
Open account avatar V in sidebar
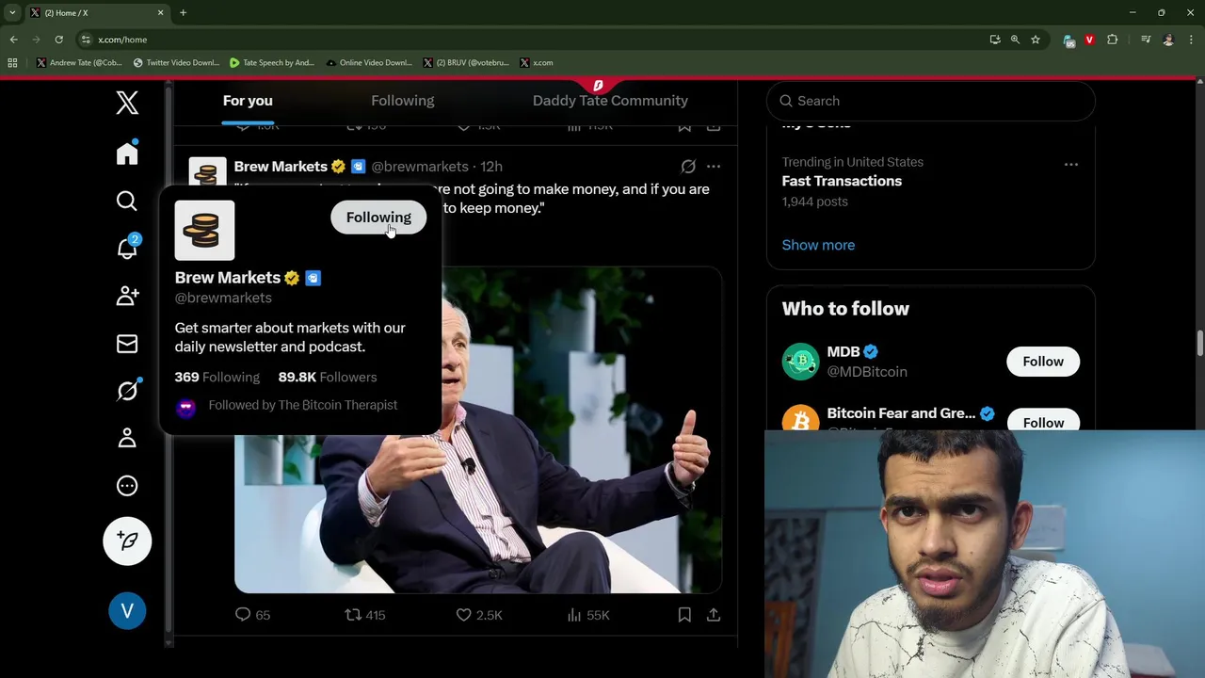[x=127, y=611]
